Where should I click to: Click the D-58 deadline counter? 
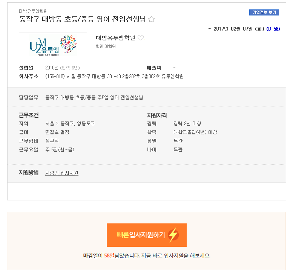point(273,29)
